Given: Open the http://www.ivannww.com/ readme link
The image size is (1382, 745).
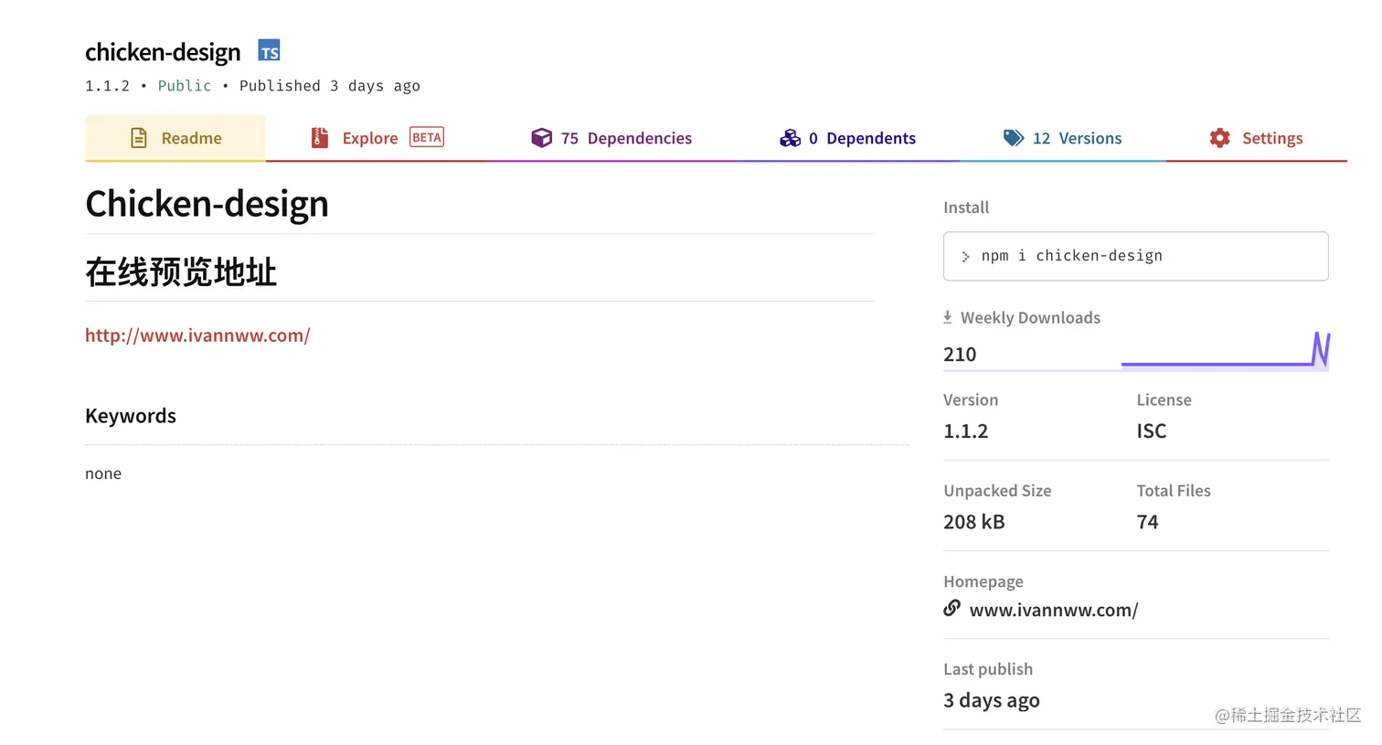Looking at the screenshot, I should (197, 335).
